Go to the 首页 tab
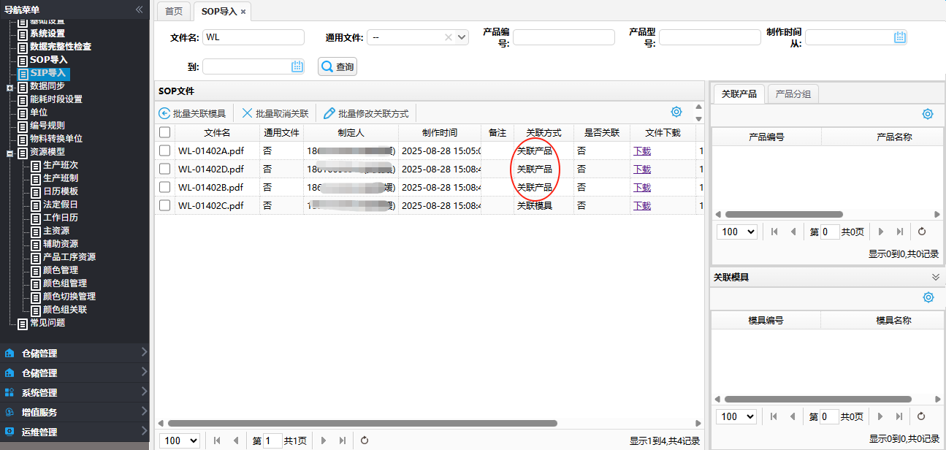 coord(174,11)
